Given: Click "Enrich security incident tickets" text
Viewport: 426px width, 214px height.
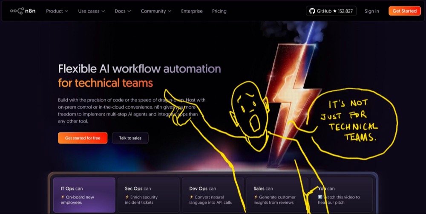Looking at the screenshot, I should (141, 200).
